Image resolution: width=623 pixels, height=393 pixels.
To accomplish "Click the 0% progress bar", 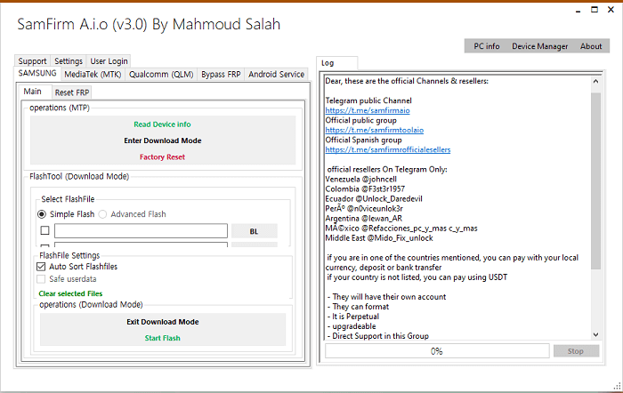I will 437,351.
